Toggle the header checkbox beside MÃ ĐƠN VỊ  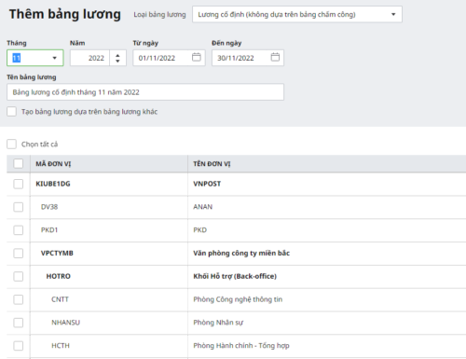point(19,163)
